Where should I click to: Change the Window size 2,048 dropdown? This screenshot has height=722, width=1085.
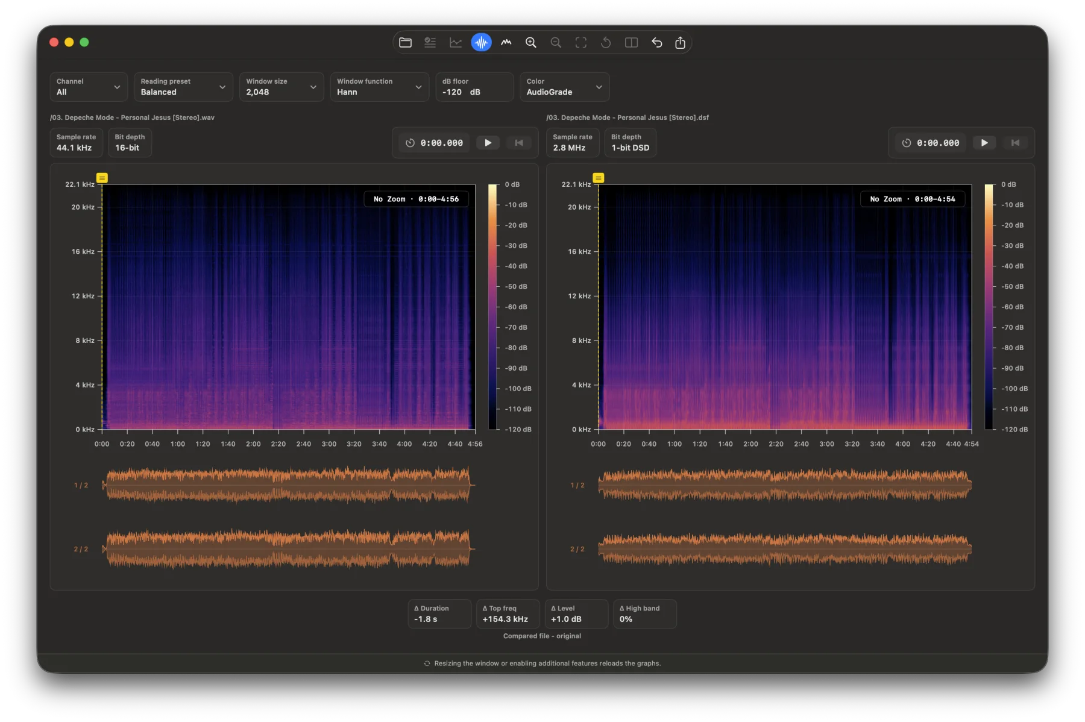click(281, 87)
